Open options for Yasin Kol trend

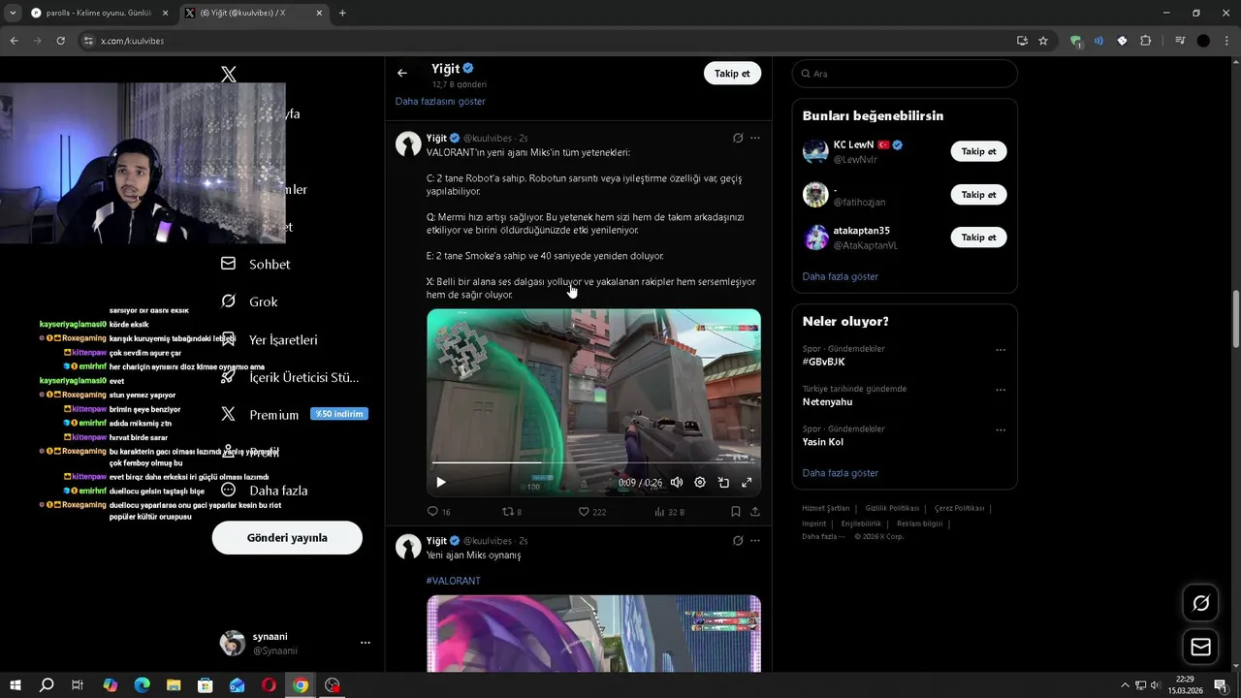(x=1001, y=429)
